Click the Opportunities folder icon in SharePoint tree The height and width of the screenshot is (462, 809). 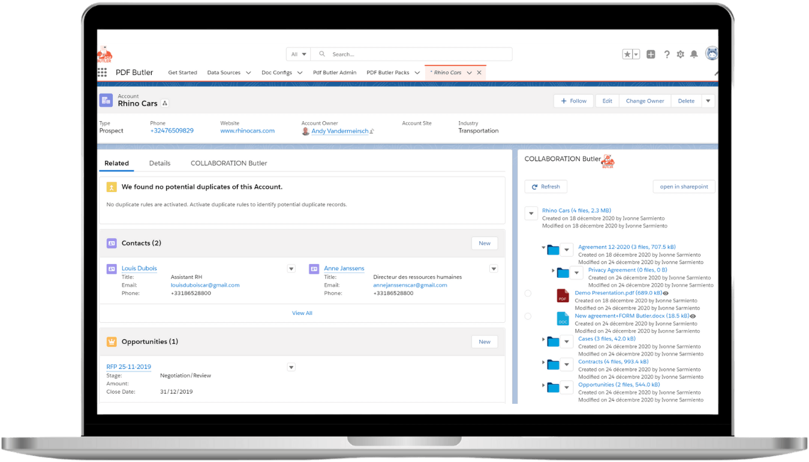553,387
